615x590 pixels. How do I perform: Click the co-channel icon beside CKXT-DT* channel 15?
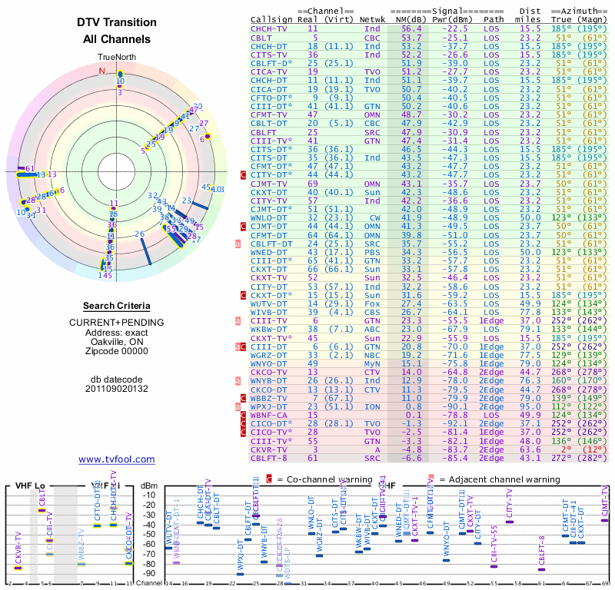(x=243, y=295)
